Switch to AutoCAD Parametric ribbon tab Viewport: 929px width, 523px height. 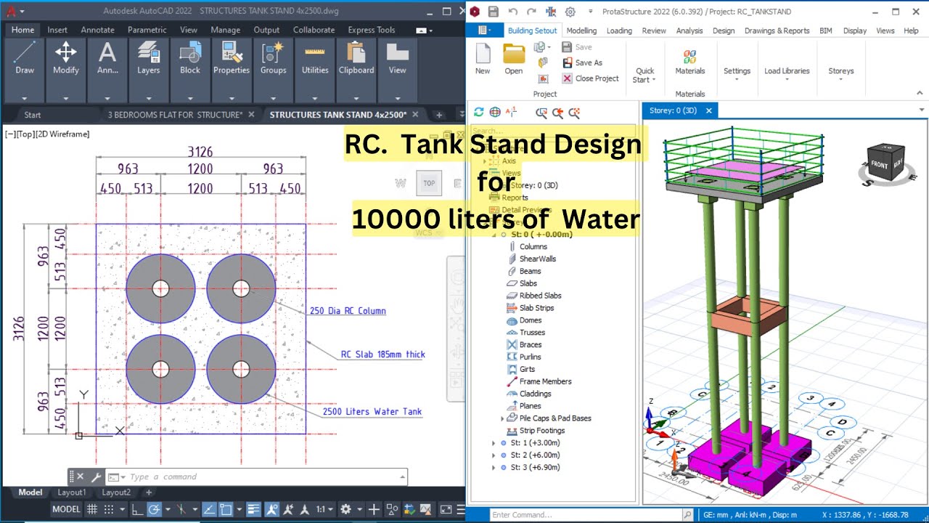point(147,30)
